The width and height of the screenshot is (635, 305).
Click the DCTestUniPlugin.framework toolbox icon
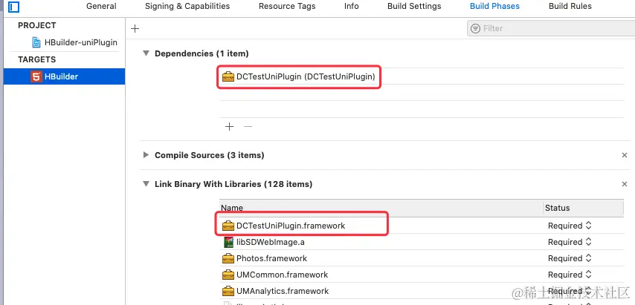(228, 226)
